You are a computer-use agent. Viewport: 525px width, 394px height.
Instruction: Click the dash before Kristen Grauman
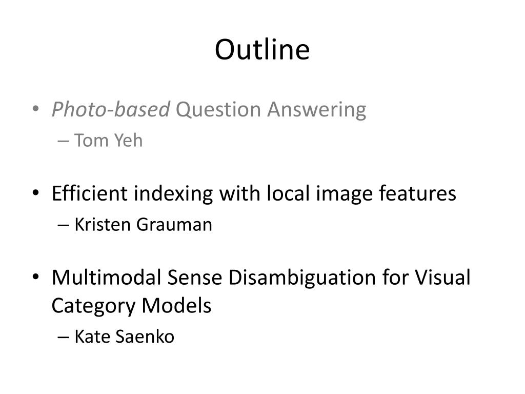click(63, 225)
